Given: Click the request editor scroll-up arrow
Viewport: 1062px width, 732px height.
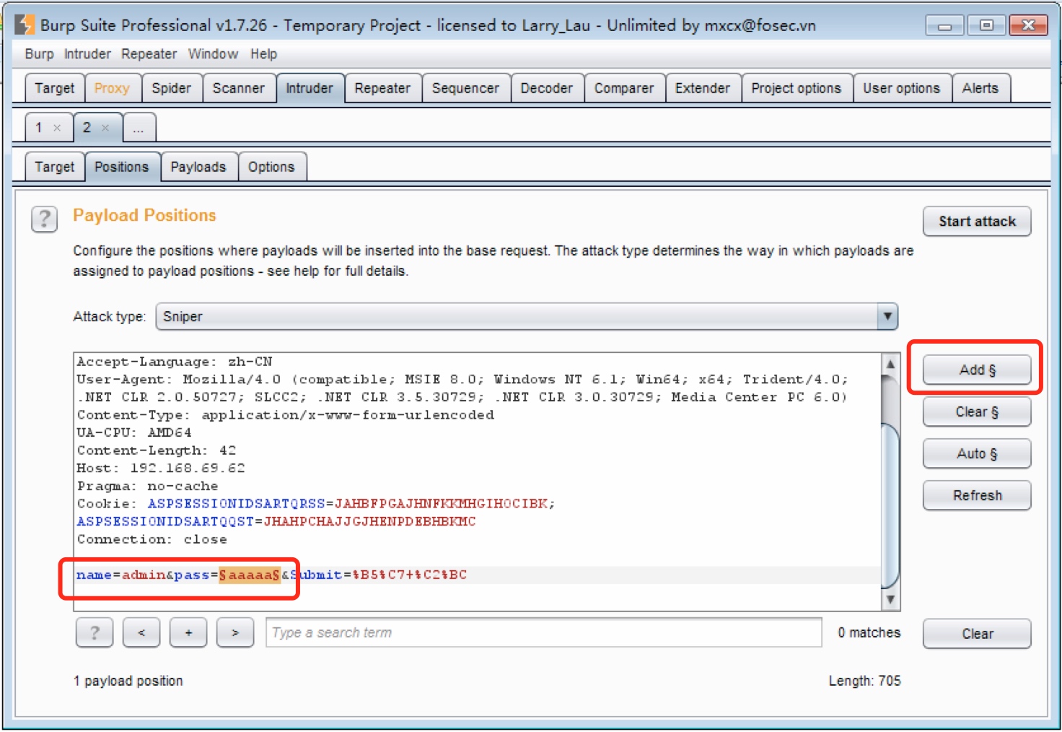Looking at the screenshot, I should point(890,364).
